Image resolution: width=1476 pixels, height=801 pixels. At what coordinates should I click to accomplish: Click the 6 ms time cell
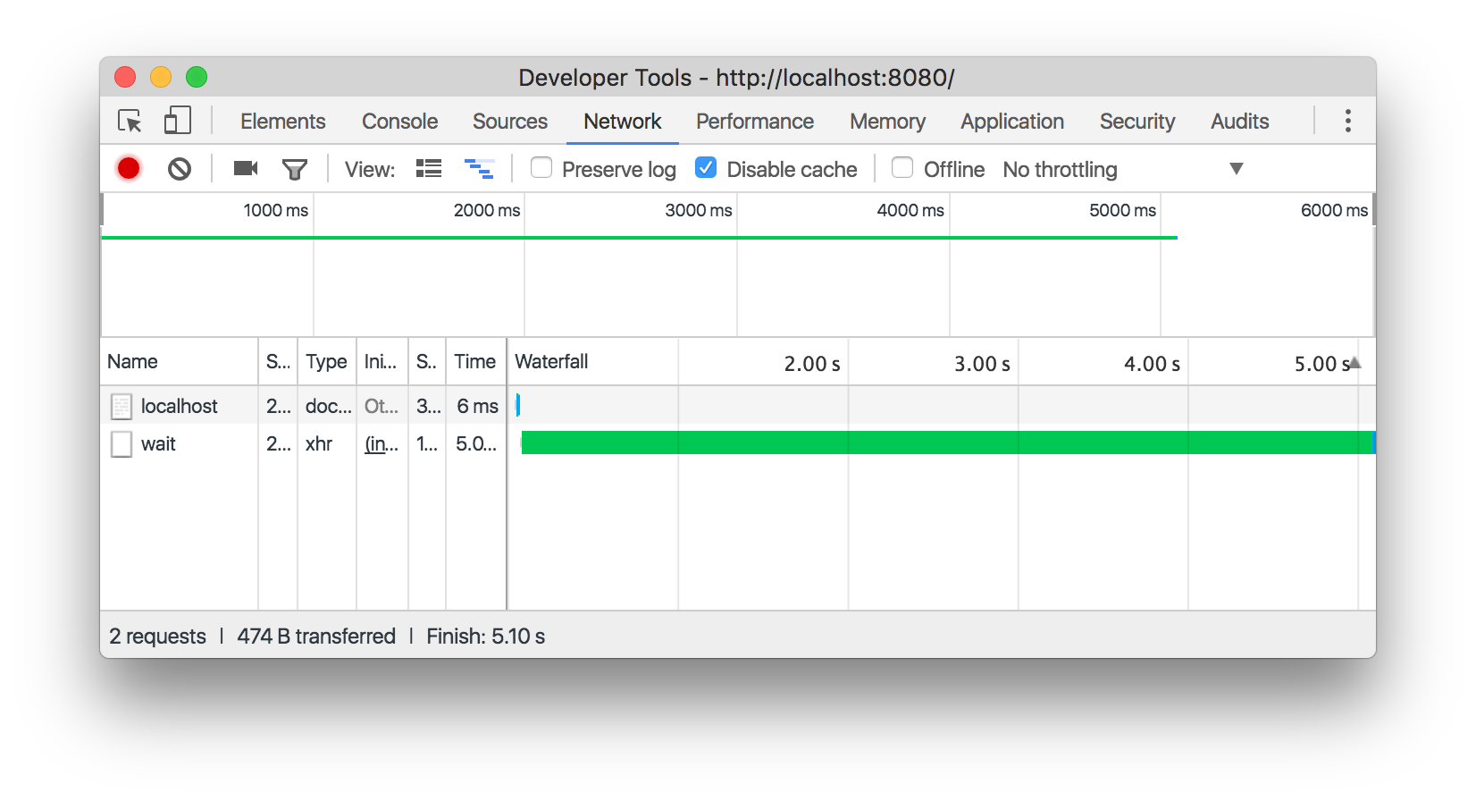coord(477,407)
